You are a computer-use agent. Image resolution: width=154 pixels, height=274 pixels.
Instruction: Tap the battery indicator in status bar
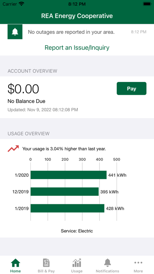[147, 4]
